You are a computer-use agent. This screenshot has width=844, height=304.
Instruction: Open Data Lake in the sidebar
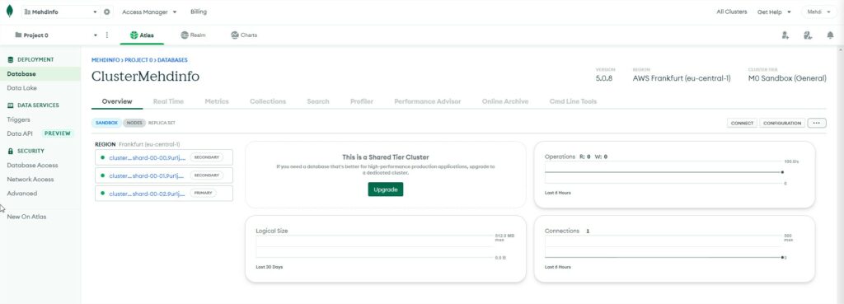click(x=22, y=87)
